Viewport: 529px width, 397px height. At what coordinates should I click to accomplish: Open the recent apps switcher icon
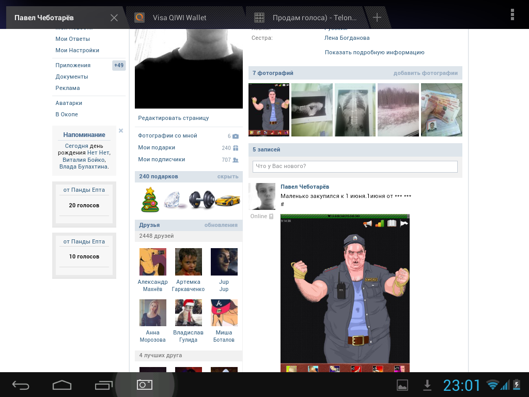(103, 385)
